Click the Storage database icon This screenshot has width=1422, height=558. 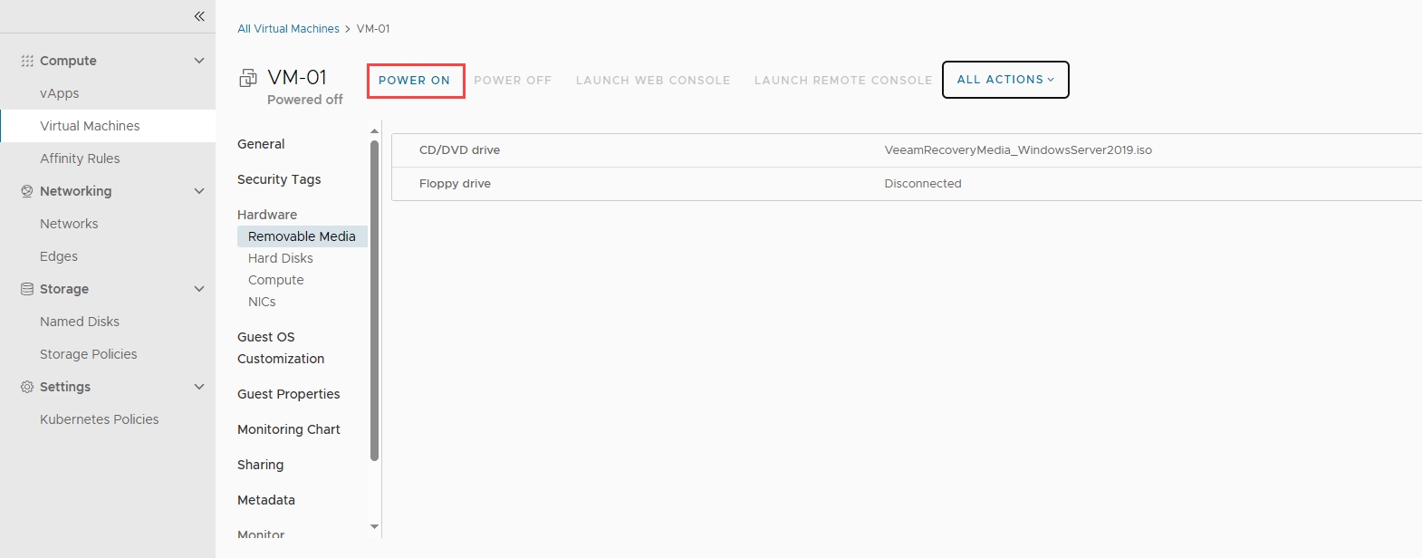tap(27, 289)
